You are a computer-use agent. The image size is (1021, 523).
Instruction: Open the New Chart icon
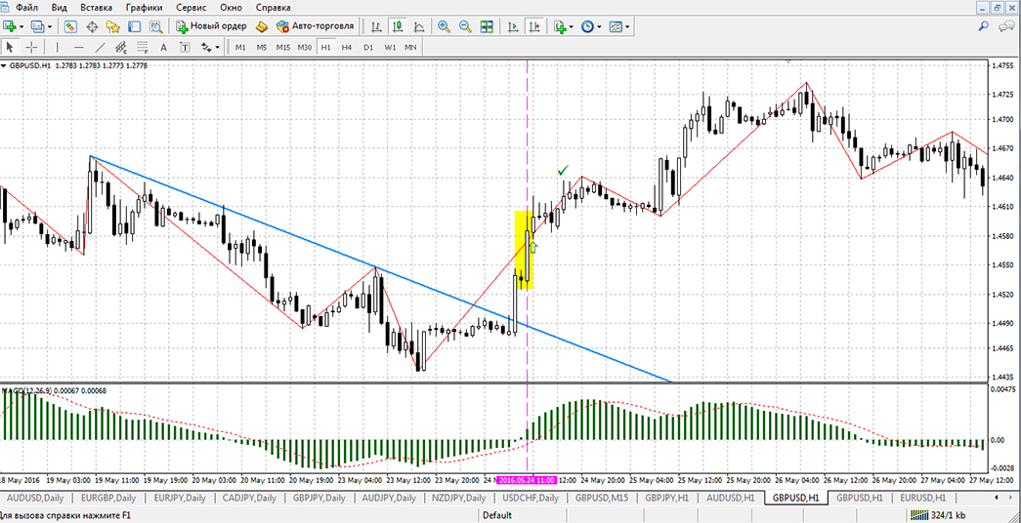pyautogui.click(x=10, y=26)
